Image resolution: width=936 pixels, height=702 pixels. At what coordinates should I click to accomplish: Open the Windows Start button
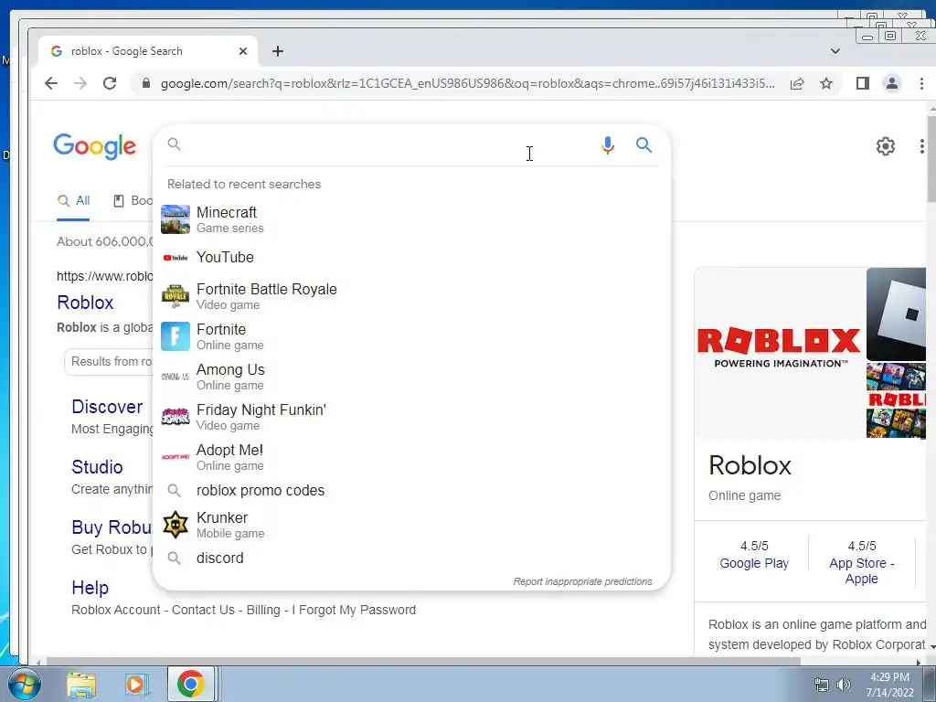point(23,685)
